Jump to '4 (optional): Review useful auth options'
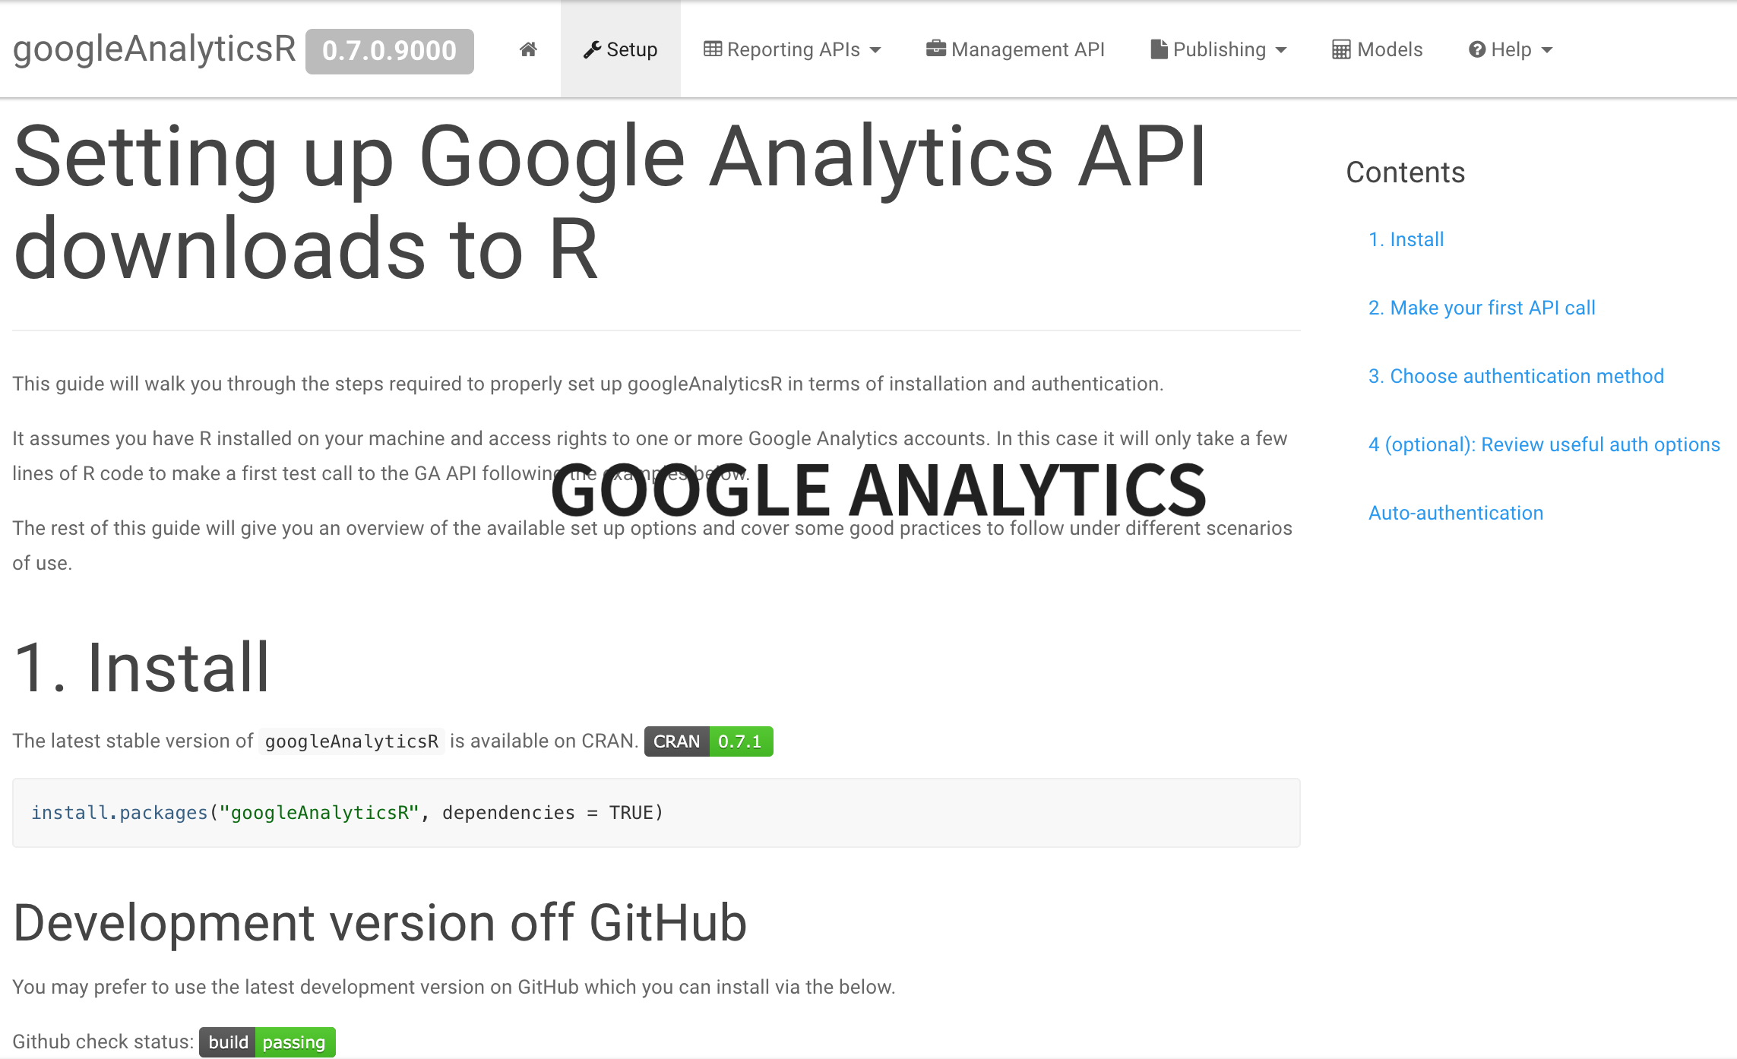 (x=1544, y=444)
